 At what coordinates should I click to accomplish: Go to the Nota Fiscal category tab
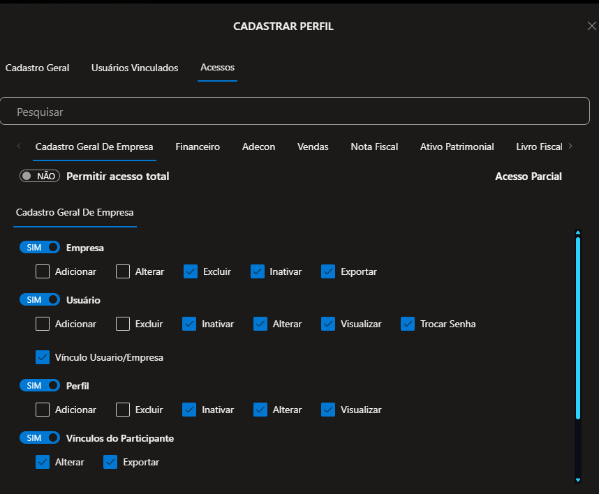[374, 147]
